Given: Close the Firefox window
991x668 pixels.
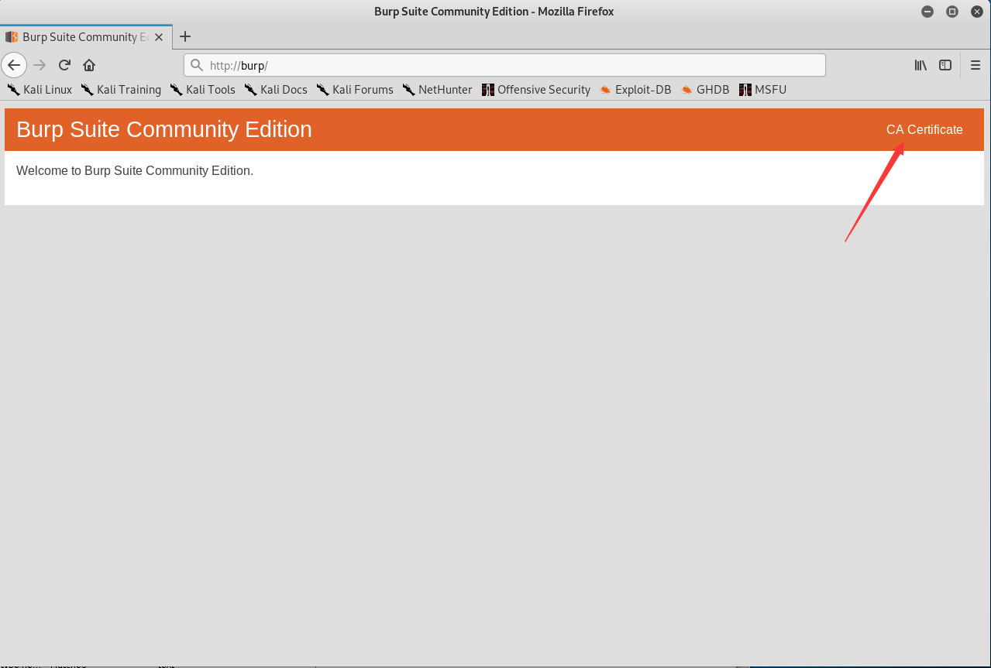Looking at the screenshot, I should click(977, 12).
